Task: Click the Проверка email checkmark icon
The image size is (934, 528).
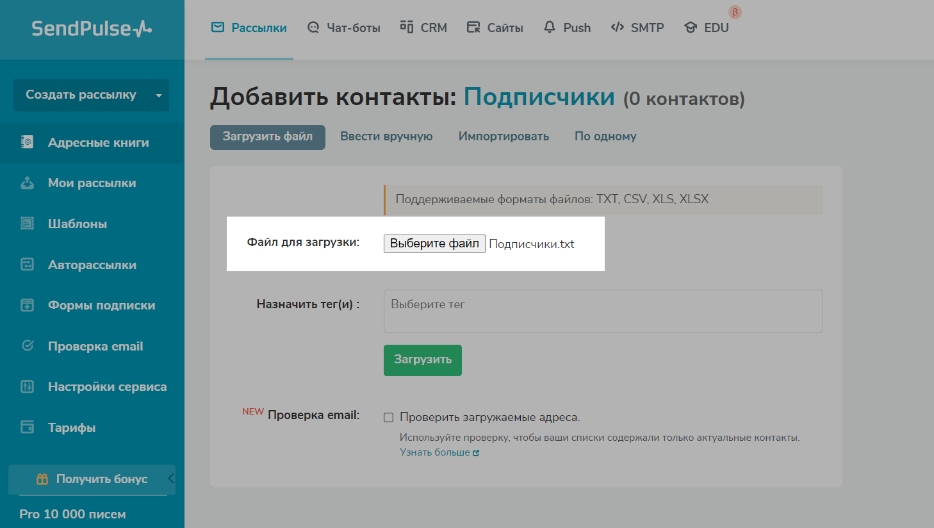Action: 27,346
